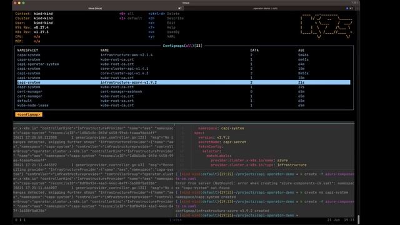The width and height of the screenshot is (400, 225).
Task: Click 'configmap/infrastructure-azure-v1.9.2 created' output
Action: coord(222,211)
